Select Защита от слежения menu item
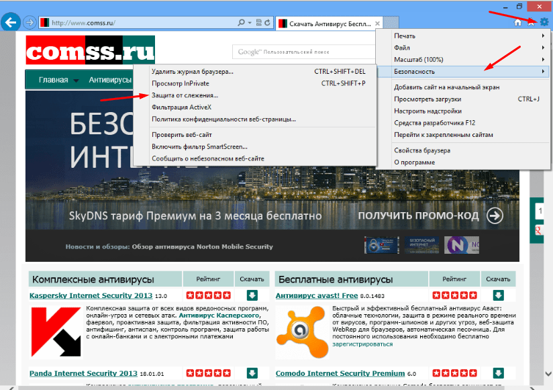The width and height of the screenshot is (553, 390). pyautogui.click(x=185, y=95)
